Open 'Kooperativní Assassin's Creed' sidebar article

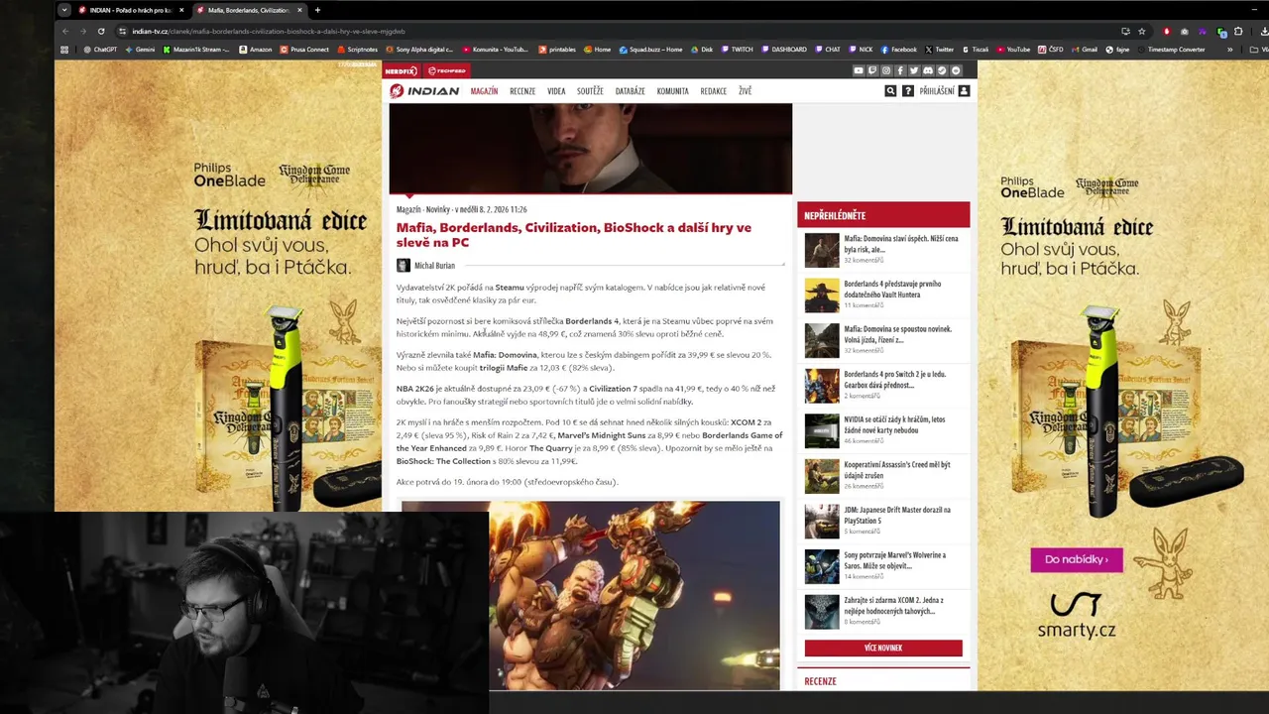897,470
